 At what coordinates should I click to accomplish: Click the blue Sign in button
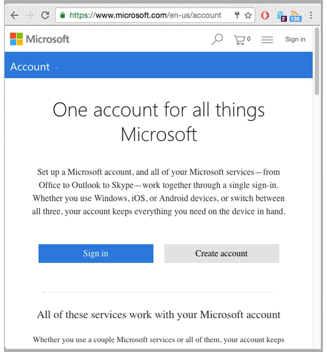coord(96,253)
